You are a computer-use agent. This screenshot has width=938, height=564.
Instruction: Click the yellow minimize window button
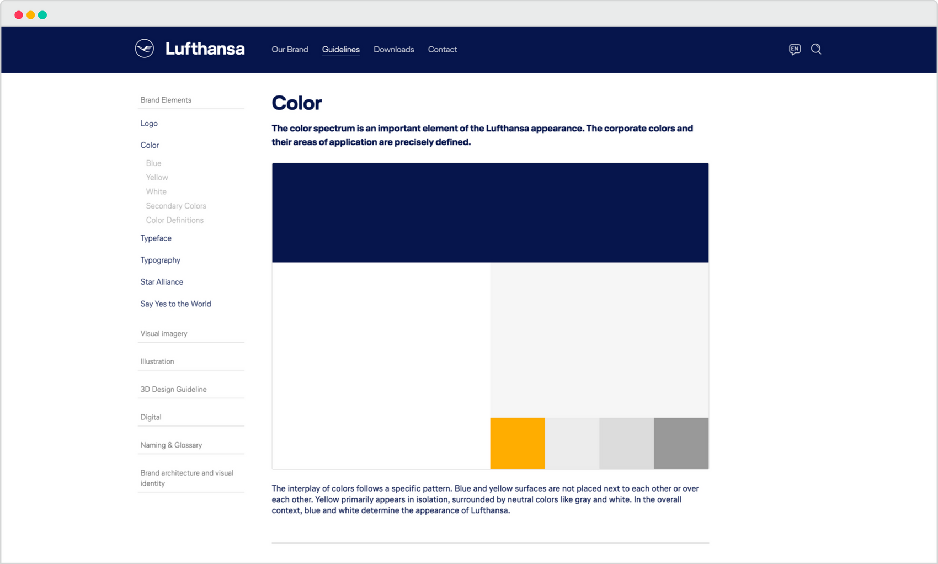31,15
